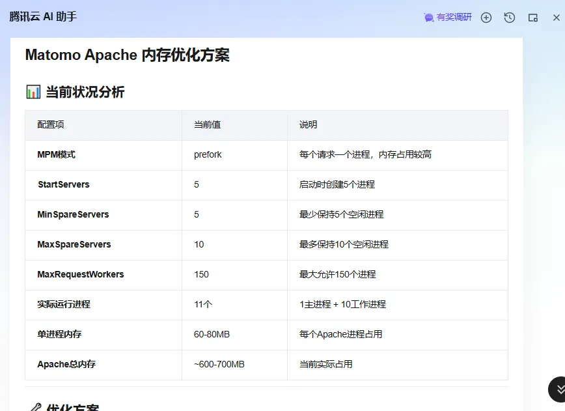This screenshot has height=411, width=565.
Task: Select the Matomo Apache 内存优化方案 heading
Action: point(127,55)
